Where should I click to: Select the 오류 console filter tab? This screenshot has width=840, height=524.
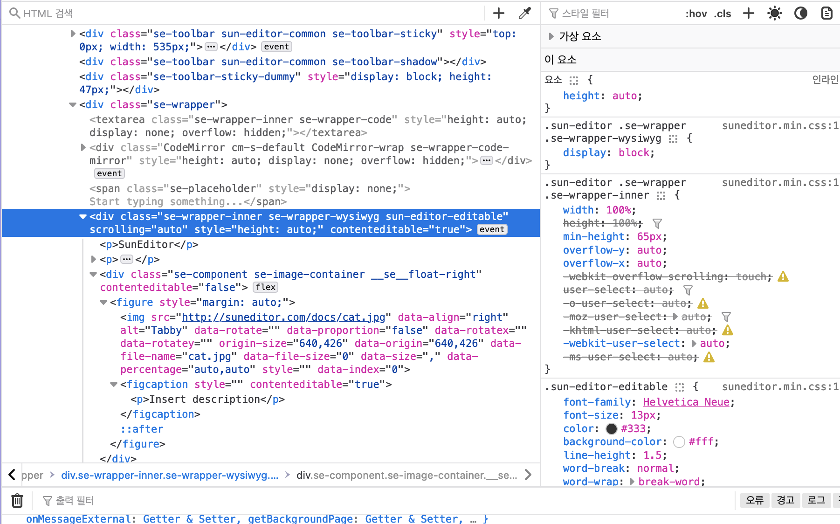[754, 500]
